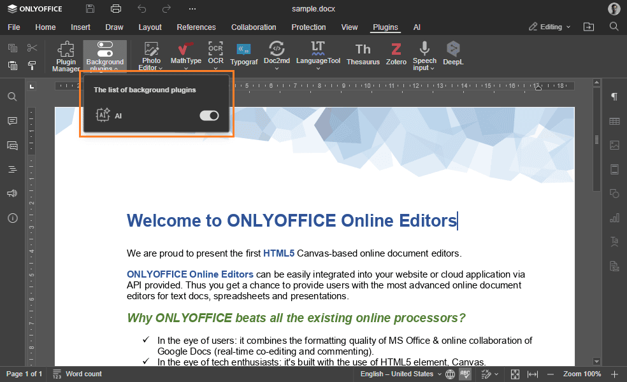This screenshot has height=382, width=627.
Task: Click the Paste icon in toolbar
Action: [x=13, y=66]
